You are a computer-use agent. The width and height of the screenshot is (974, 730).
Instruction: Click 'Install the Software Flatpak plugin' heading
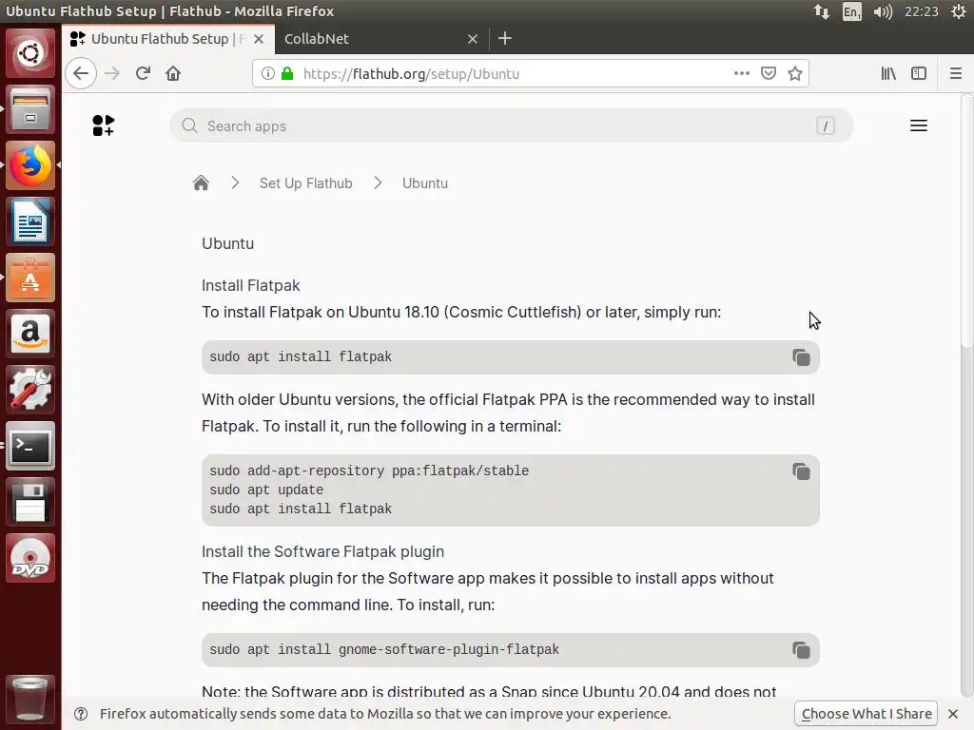point(323,551)
